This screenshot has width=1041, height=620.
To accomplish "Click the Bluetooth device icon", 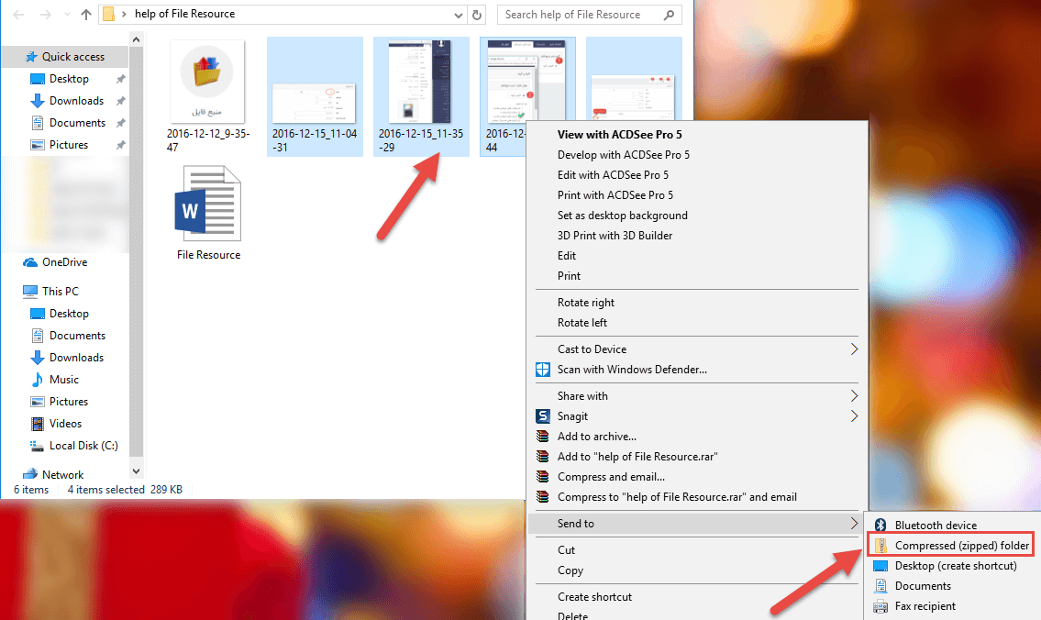I will click(x=880, y=526).
